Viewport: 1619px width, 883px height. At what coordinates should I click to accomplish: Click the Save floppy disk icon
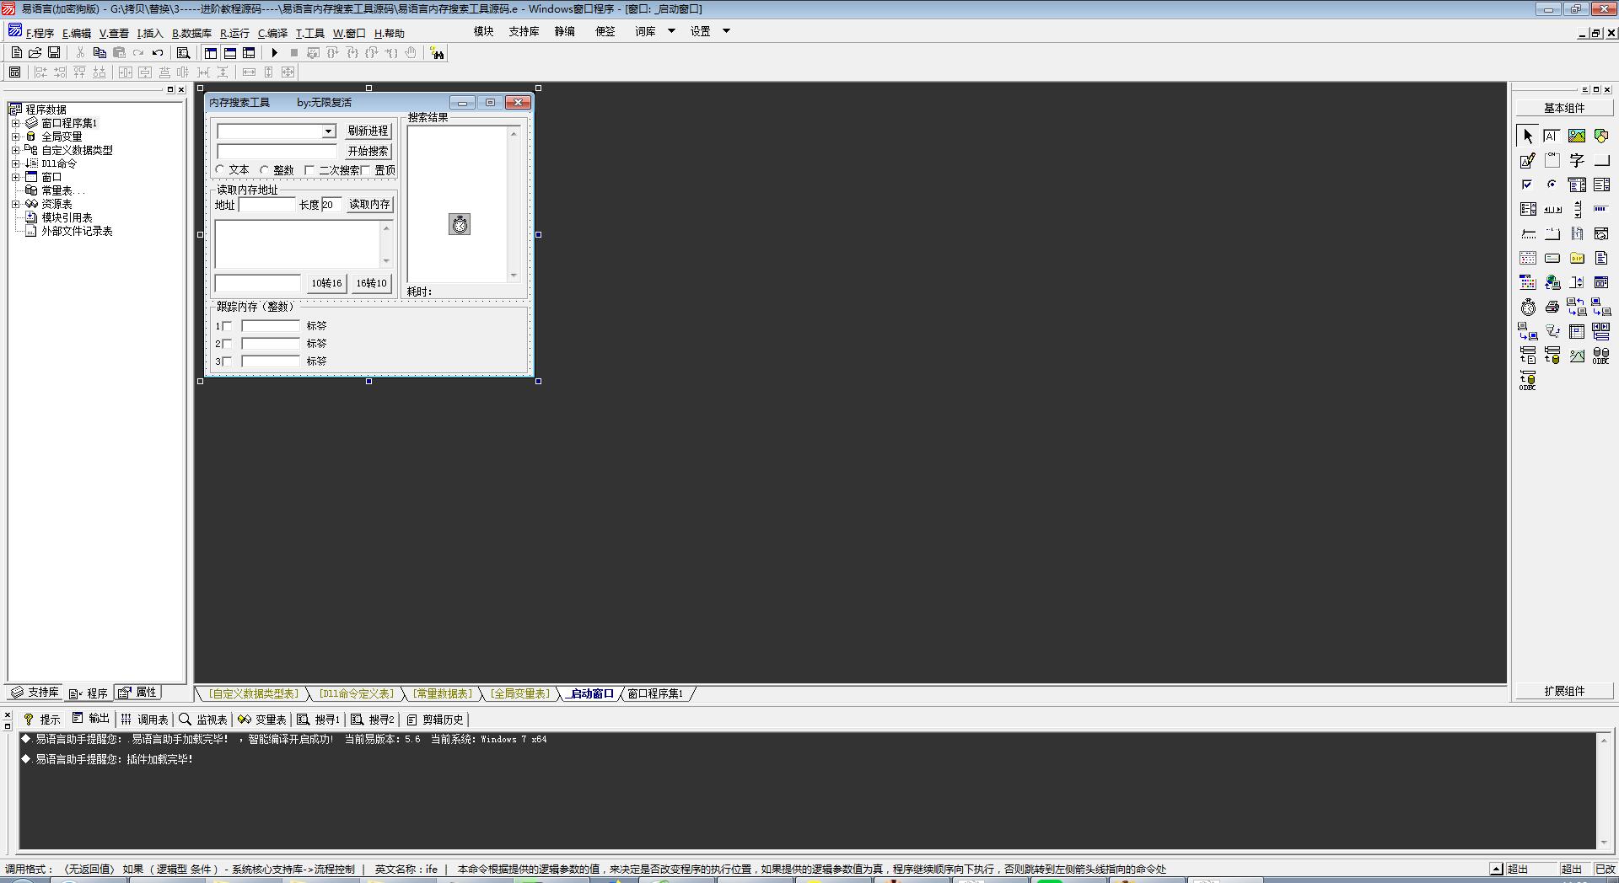click(x=54, y=53)
